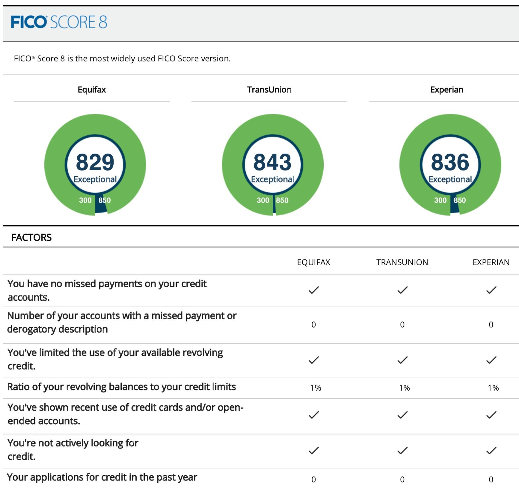
Task: Click TransUnion revolving balance ratio 1%
Action: 404,388
